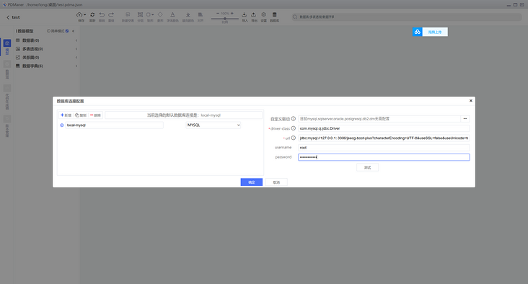
Task: Click the url info icon
Action: (x=294, y=138)
